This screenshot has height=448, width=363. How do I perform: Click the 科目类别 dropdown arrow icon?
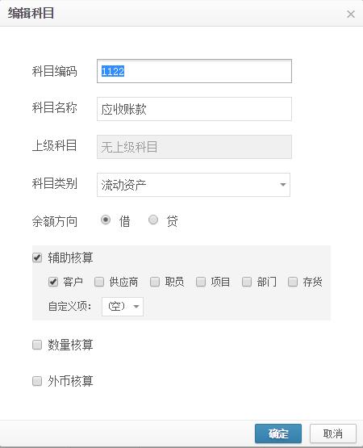coord(283,185)
